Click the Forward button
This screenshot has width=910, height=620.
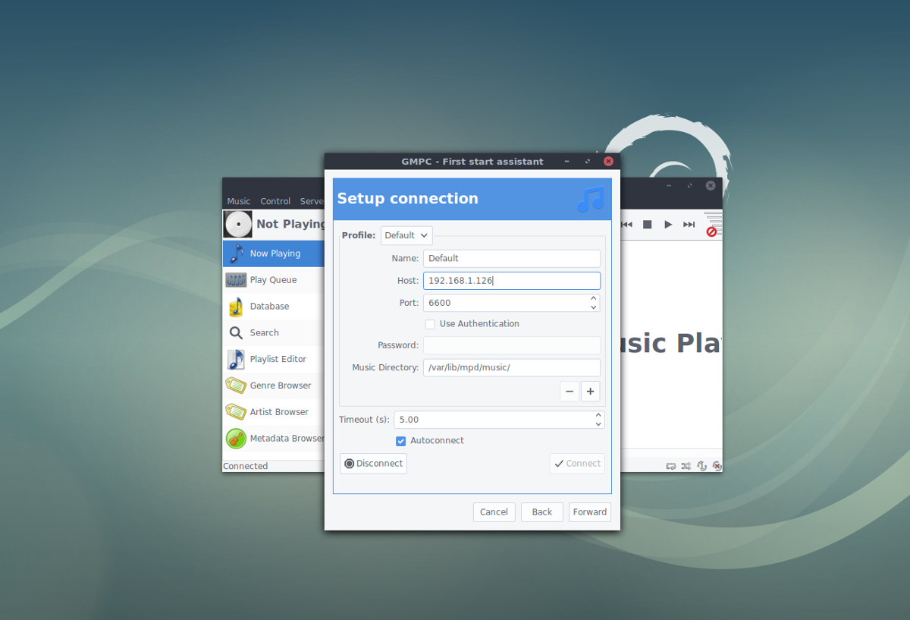(590, 512)
